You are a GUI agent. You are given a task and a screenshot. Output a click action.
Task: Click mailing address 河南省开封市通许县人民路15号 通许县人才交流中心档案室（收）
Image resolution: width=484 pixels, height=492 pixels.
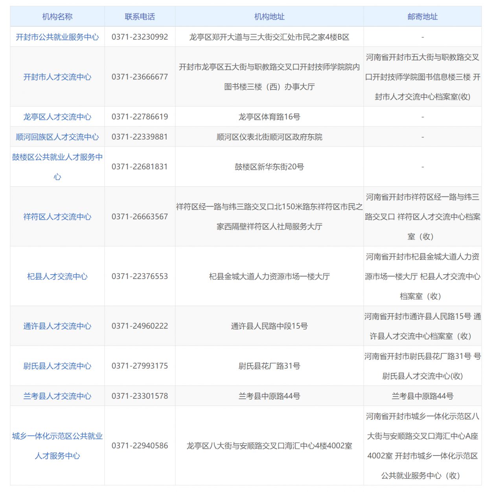[423, 326]
